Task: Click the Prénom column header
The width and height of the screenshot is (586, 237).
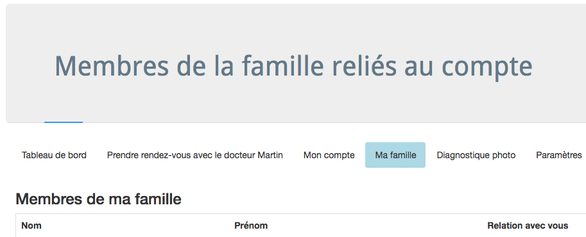Action: click(251, 225)
